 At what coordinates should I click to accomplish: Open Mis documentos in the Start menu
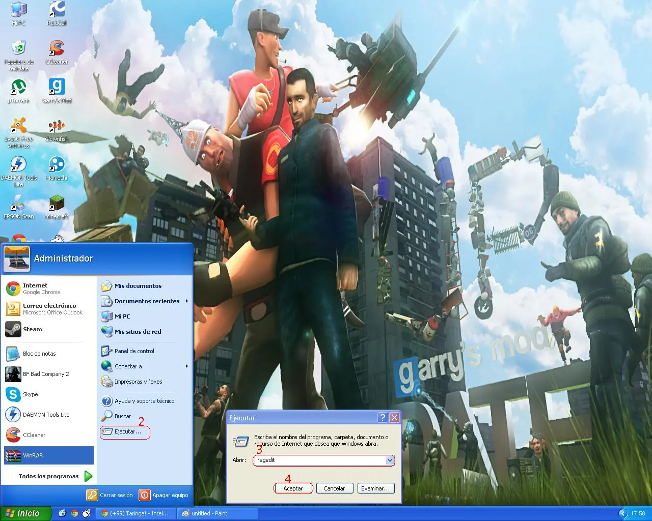pyautogui.click(x=145, y=286)
